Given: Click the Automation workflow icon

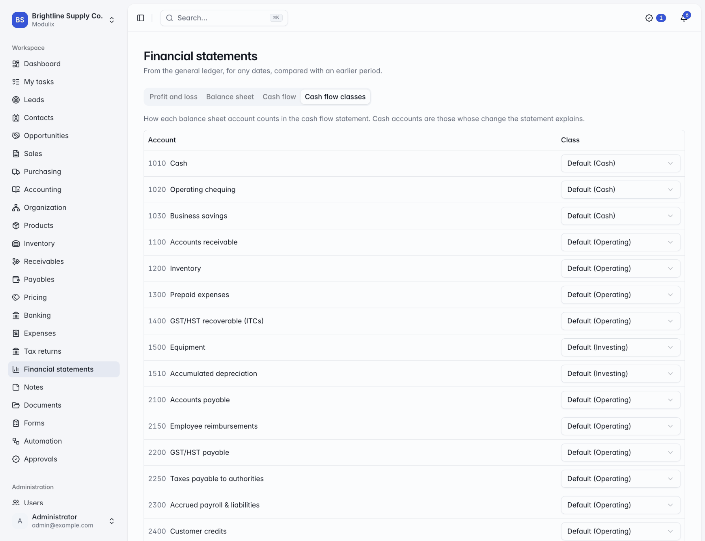Looking at the screenshot, I should (16, 441).
